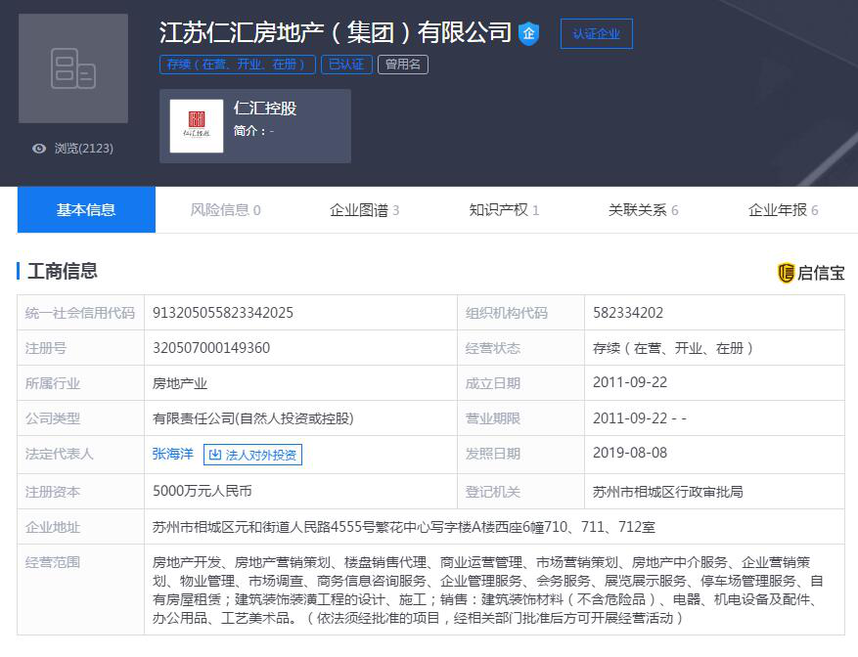The width and height of the screenshot is (858, 657).
Task: Click the 法人对外投资 button
Action: tap(252, 455)
